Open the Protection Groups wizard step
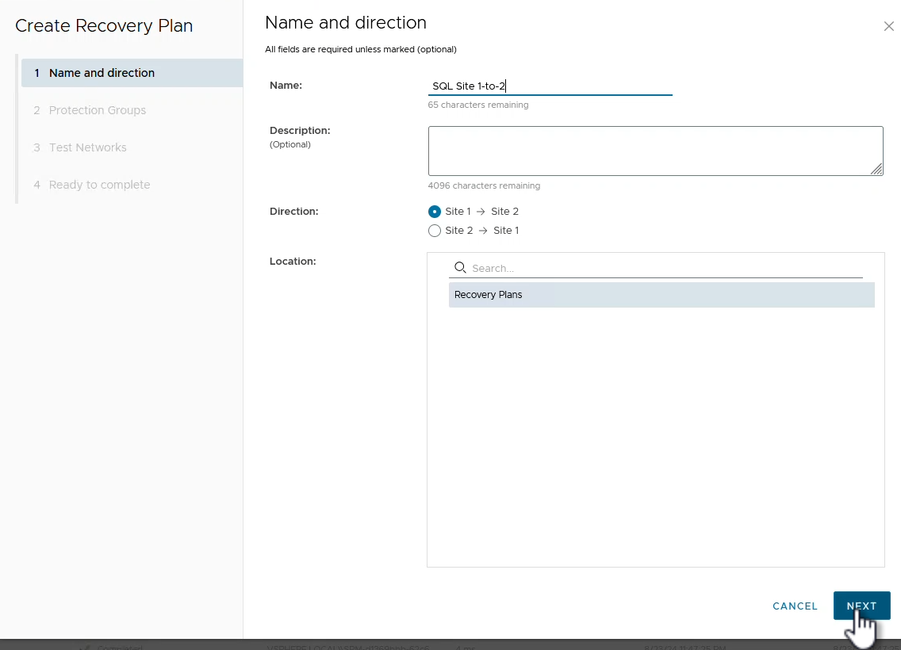The width and height of the screenshot is (901, 650). 97,110
